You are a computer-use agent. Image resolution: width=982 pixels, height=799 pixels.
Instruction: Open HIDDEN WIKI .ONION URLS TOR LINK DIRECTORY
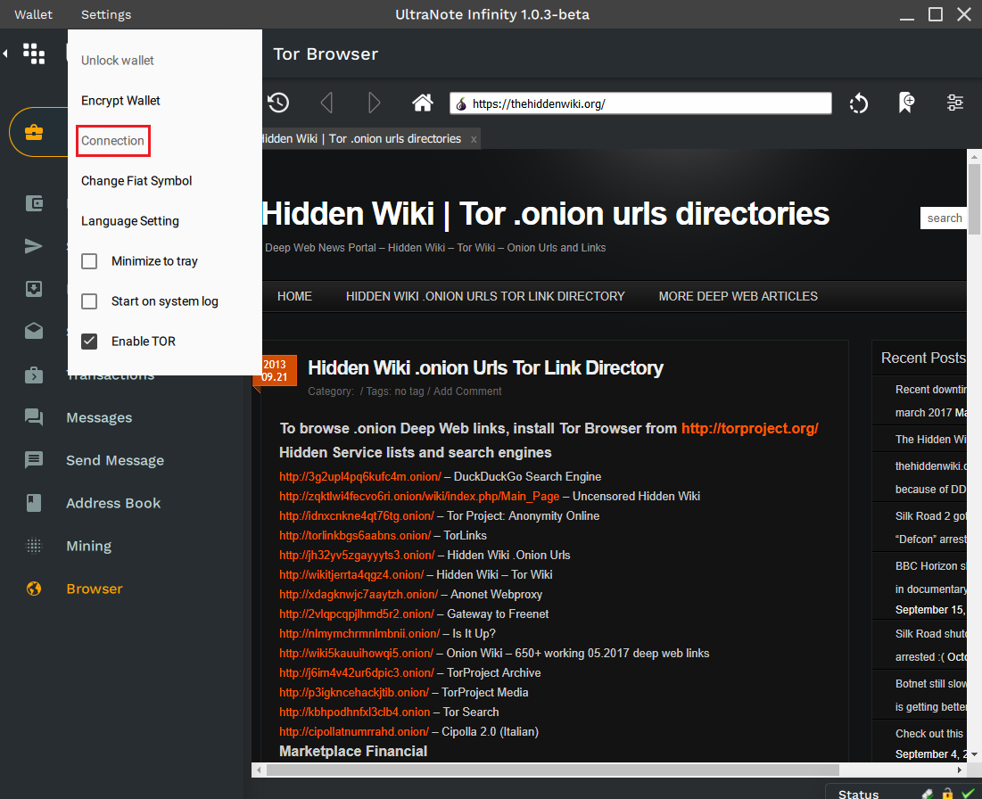coord(485,296)
